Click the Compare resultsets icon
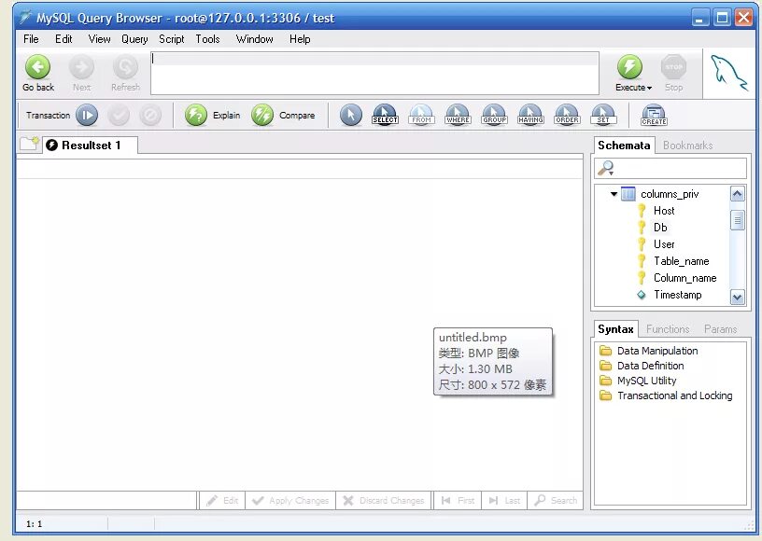Viewport: 762px width, 541px height. [x=262, y=116]
